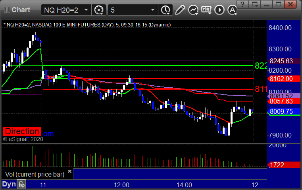
Task: Click the 7900.00 price axis label
Action: coord(280,135)
